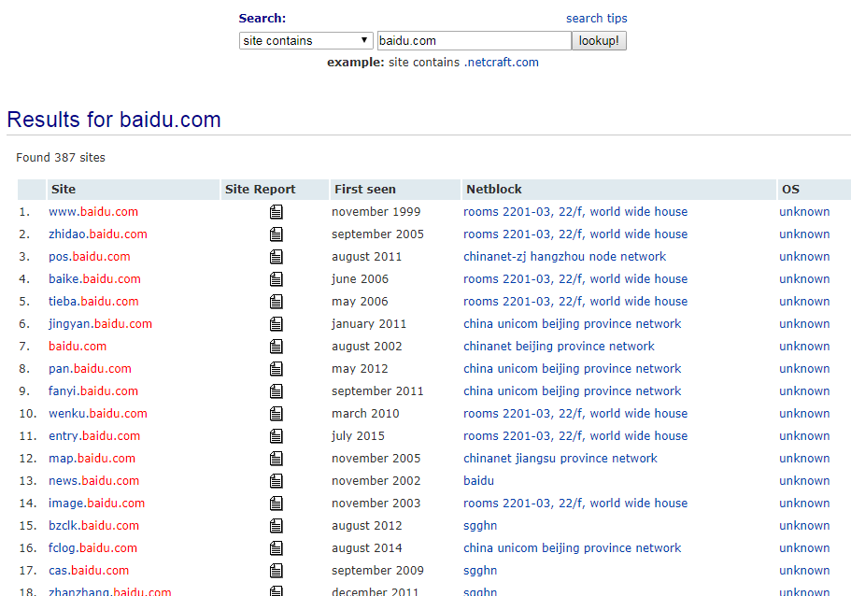Open the chinanet-zj hangzhou node network netblock
Viewport: 851px width, 596px height.
(564, 257)
